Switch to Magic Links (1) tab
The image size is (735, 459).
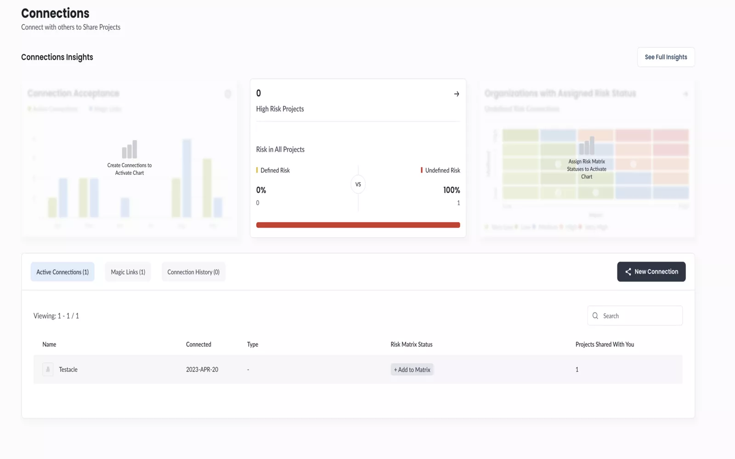pos(128,272)
